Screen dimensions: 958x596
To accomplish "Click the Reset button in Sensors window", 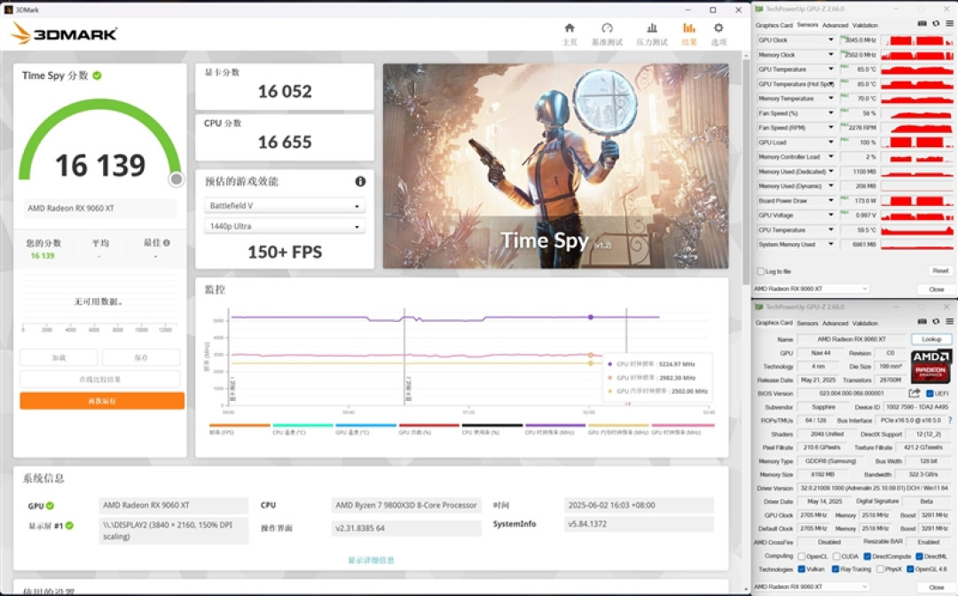I will 940,271.
